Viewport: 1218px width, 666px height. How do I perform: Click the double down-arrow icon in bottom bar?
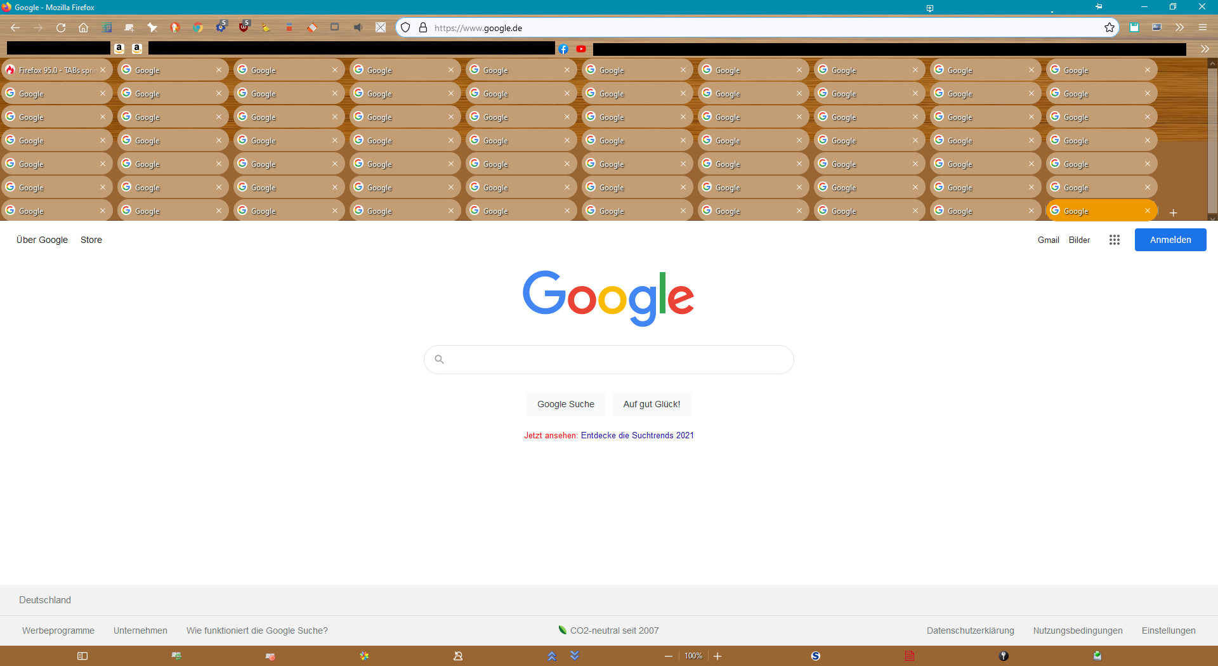pos(575,655)
